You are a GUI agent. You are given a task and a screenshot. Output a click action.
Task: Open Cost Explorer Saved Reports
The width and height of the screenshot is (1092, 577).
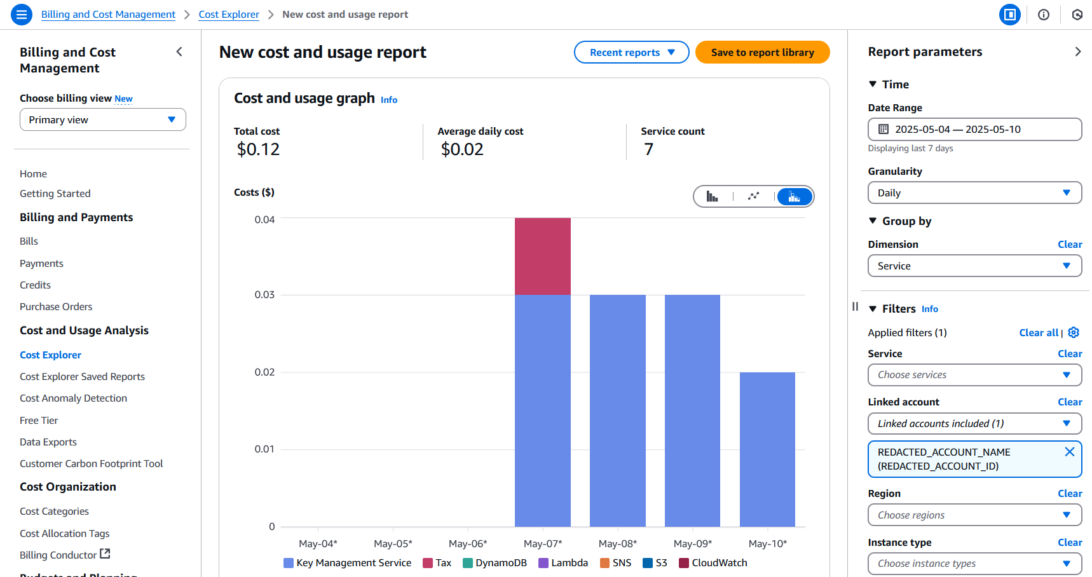[x=82, y=376]
